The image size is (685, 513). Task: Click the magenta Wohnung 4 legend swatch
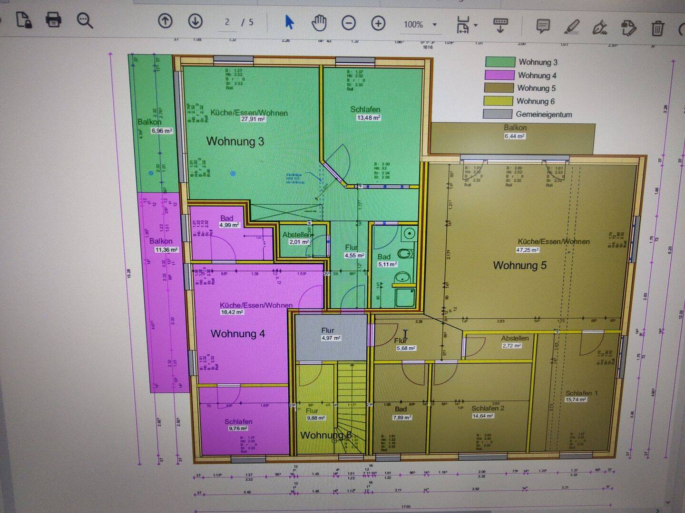click(499, 75)
